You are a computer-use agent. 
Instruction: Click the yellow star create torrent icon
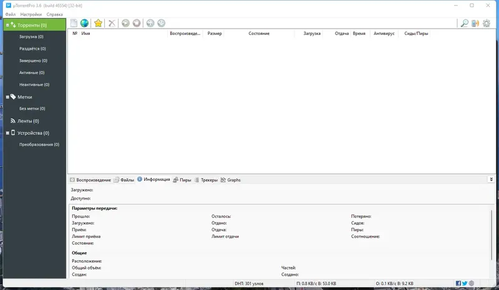tap(99, 23)
